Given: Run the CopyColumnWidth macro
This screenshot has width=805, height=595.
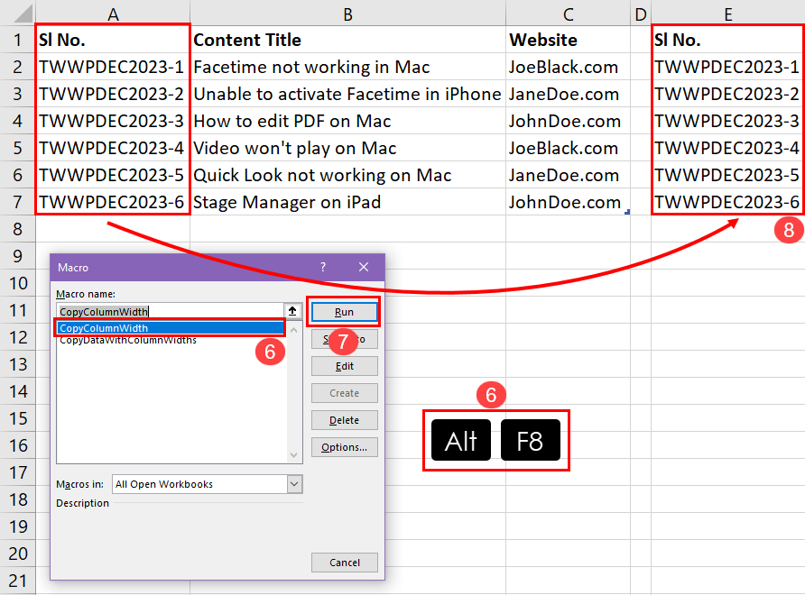Looking at the screenshot, I should 344,311.
